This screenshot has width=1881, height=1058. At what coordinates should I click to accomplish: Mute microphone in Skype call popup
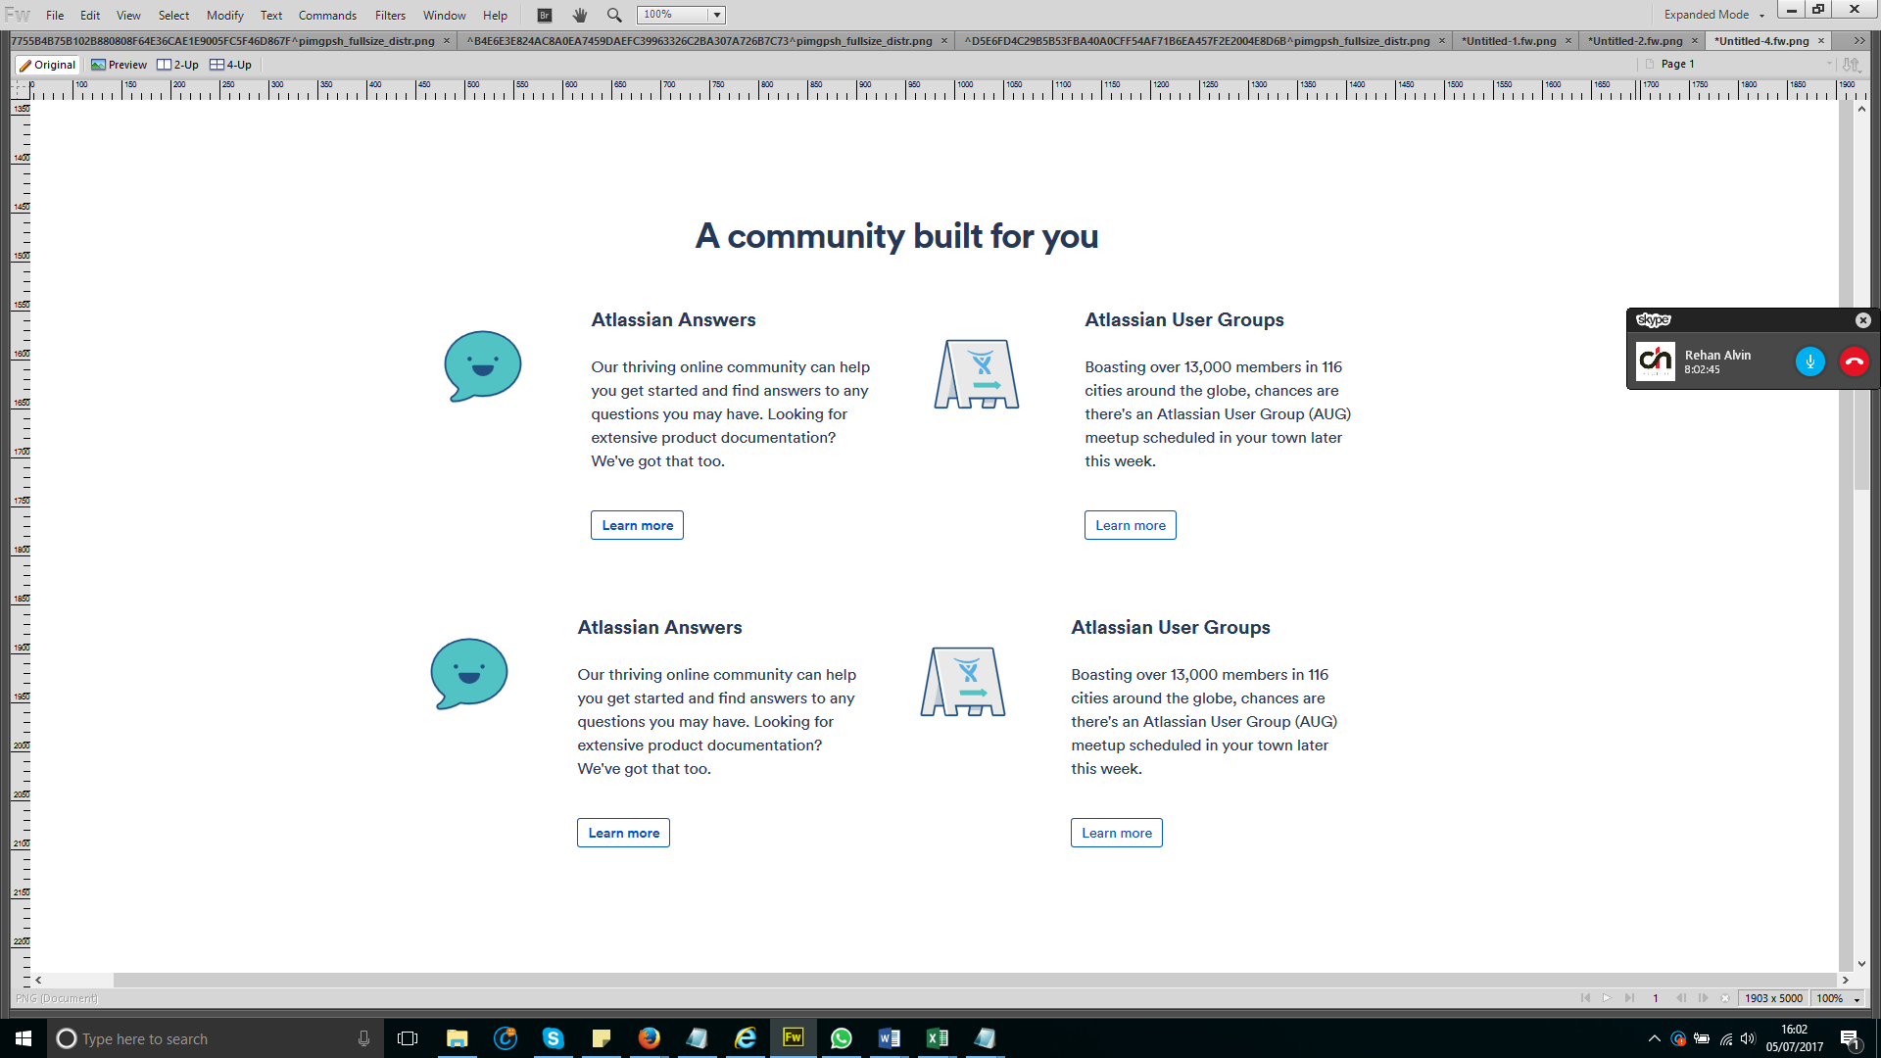pos(1810,361)
